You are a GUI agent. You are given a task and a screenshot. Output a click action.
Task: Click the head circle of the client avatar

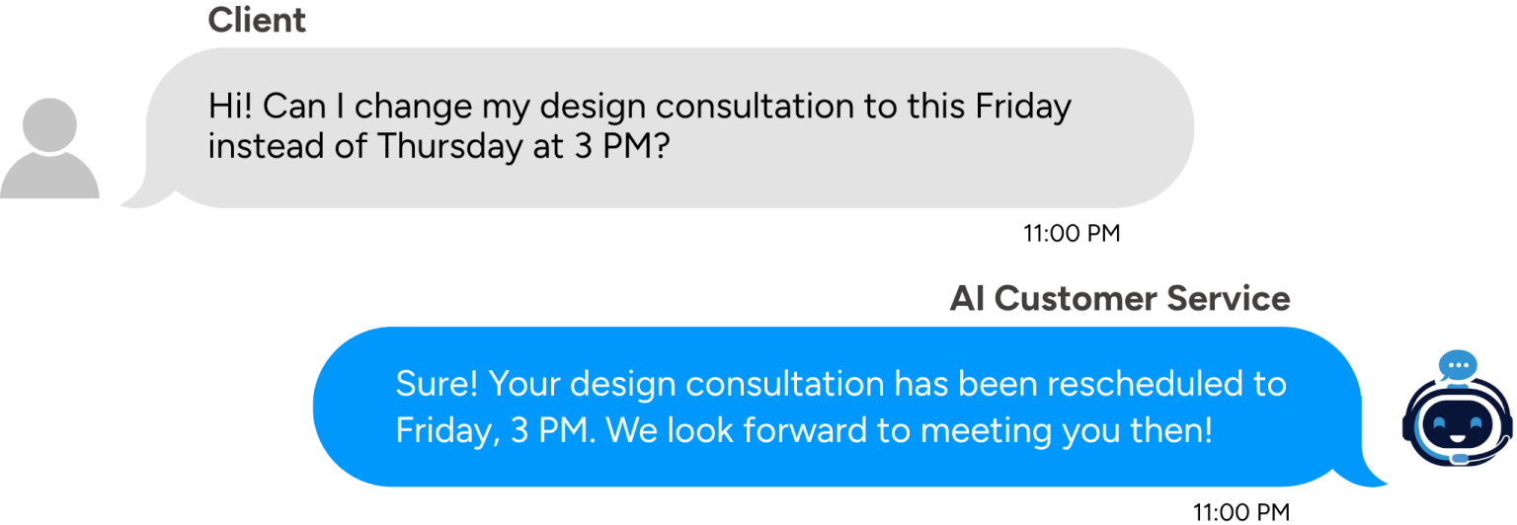tap(49, 125)
